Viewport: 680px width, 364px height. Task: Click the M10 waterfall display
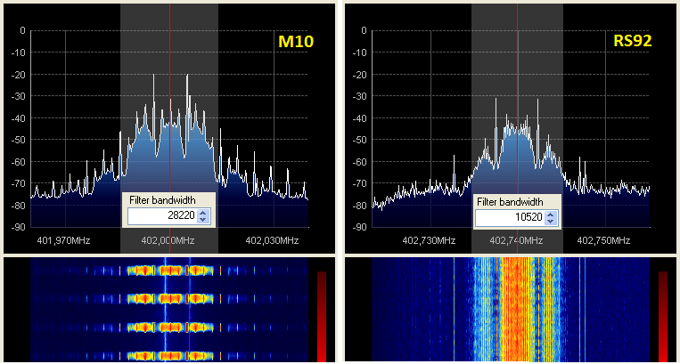(169, 310)
